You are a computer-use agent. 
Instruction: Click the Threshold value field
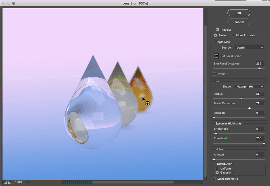click(260, 138)
